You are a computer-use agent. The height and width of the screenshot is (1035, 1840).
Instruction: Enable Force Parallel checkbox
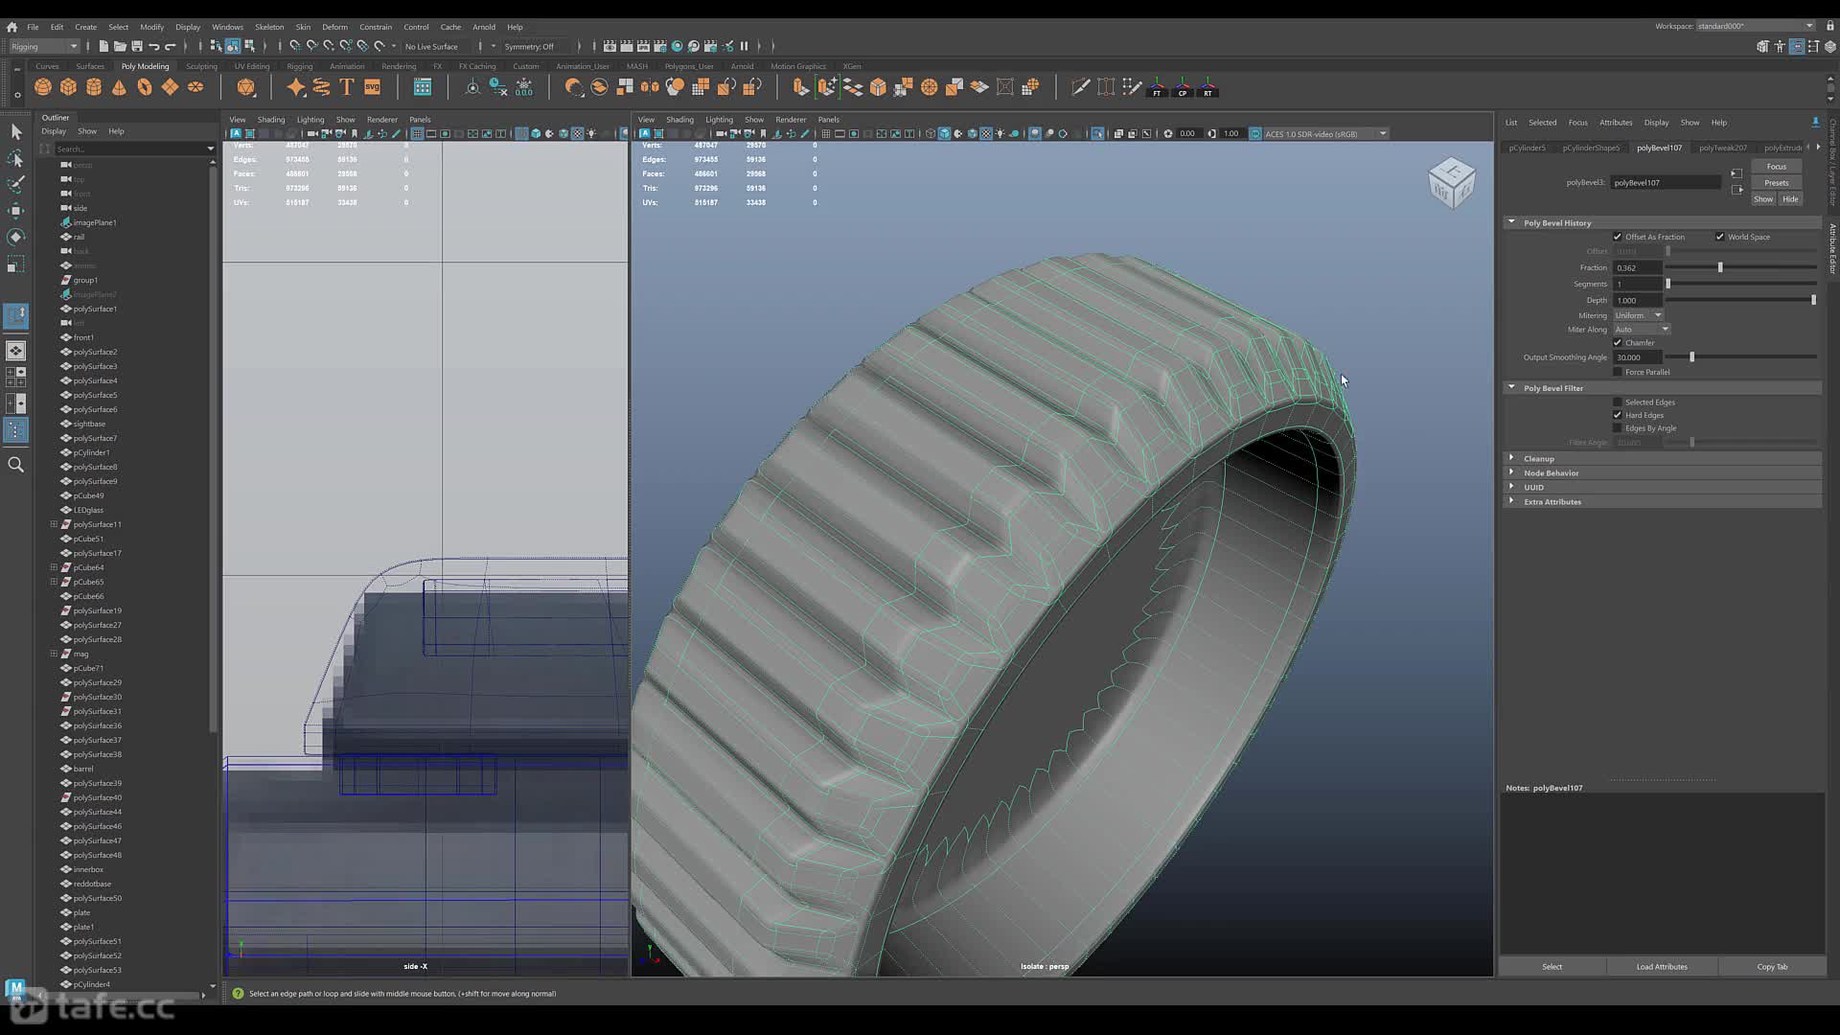click(1618, 372)
